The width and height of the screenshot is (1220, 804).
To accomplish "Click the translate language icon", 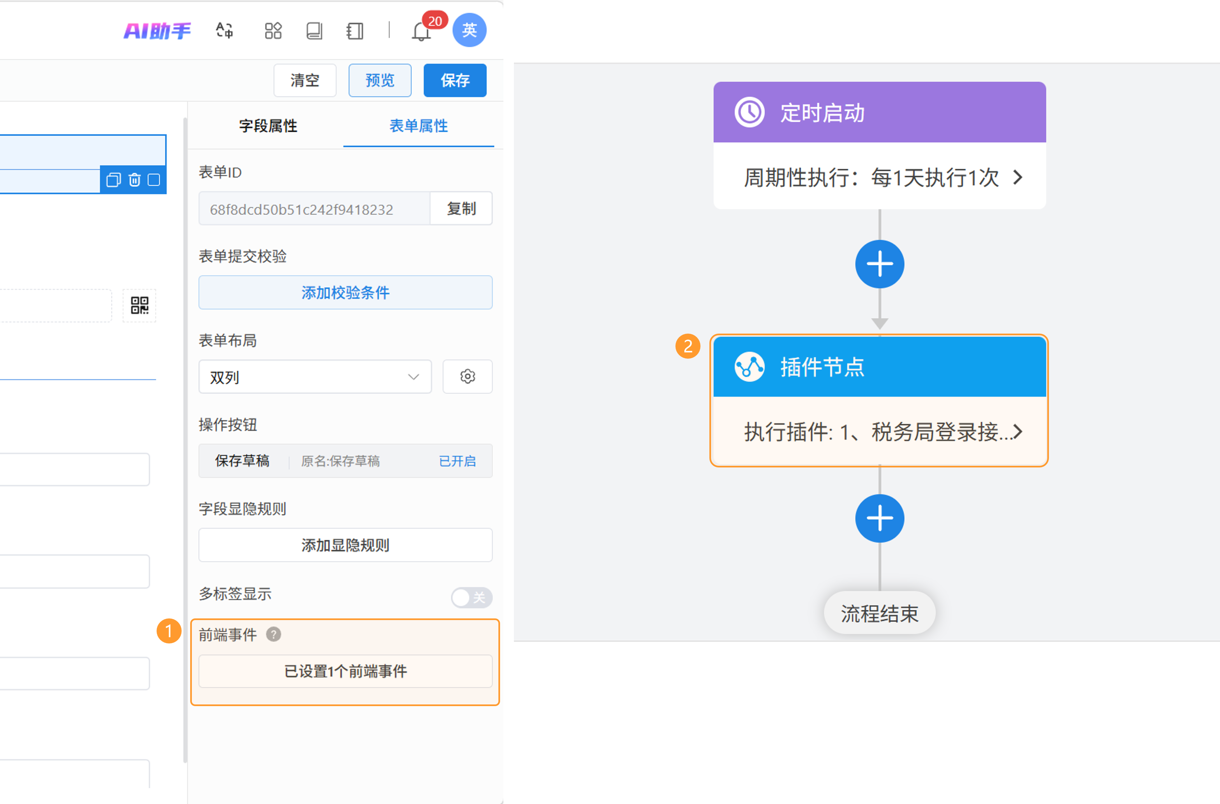I will [224, 30].
